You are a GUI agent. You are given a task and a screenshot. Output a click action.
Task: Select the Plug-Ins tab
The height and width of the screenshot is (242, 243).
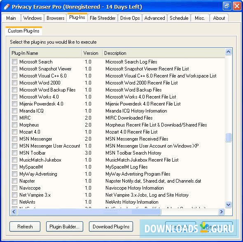pos(77,17)
